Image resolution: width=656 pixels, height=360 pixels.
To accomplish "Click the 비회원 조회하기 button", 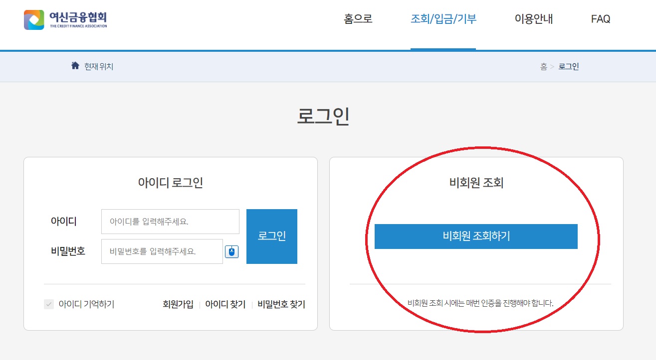I will click(476, 237).
